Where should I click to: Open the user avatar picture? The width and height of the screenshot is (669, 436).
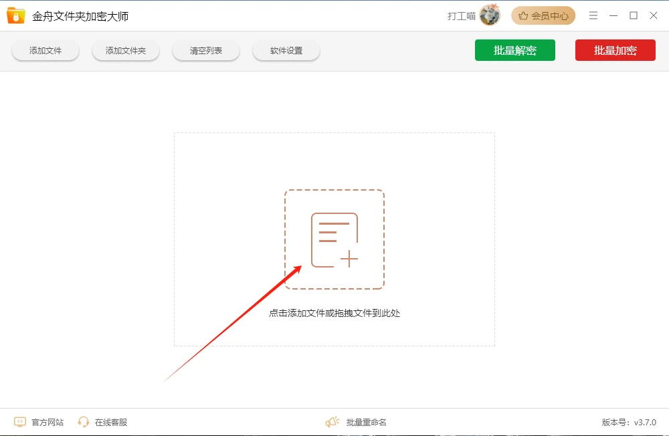point(490,15)
